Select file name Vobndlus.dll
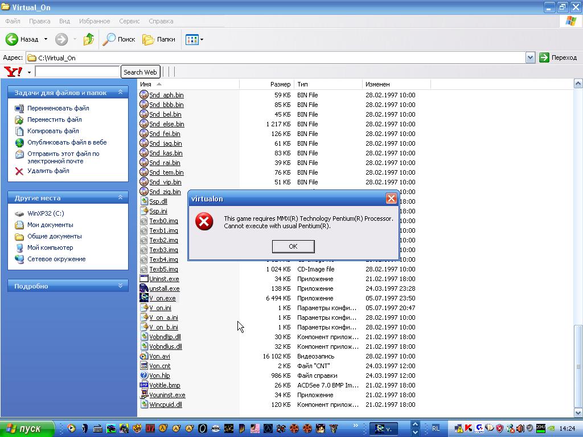The image size is (583, 437). coord(166,347)
